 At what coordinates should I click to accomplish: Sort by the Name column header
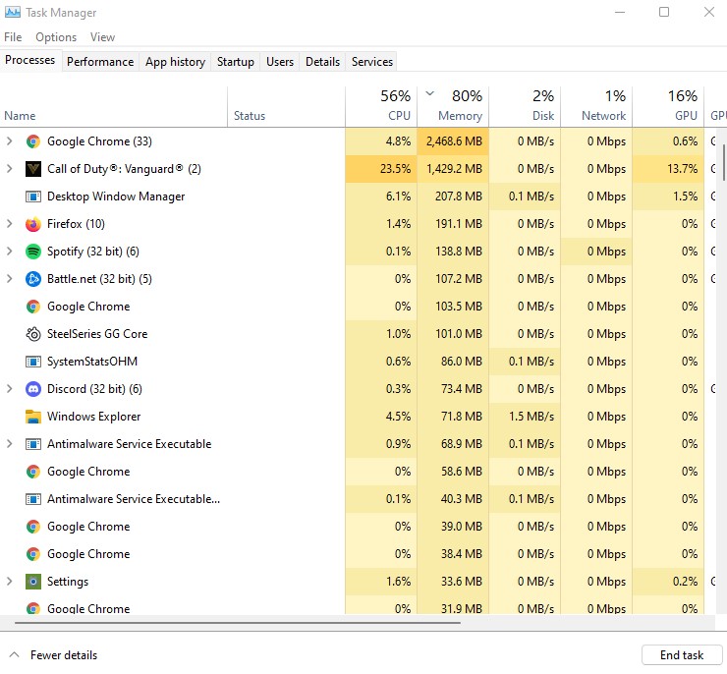114,107
